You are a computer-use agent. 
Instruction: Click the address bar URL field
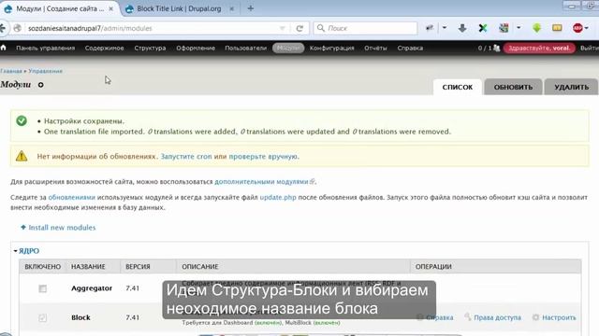click(153, 28)
